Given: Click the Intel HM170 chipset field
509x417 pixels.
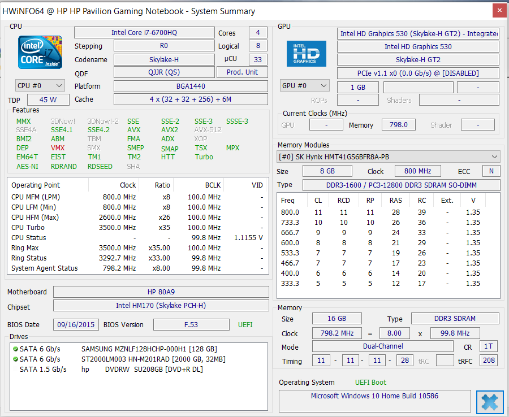Looking at the screenshot, I should tap(161, 306).
